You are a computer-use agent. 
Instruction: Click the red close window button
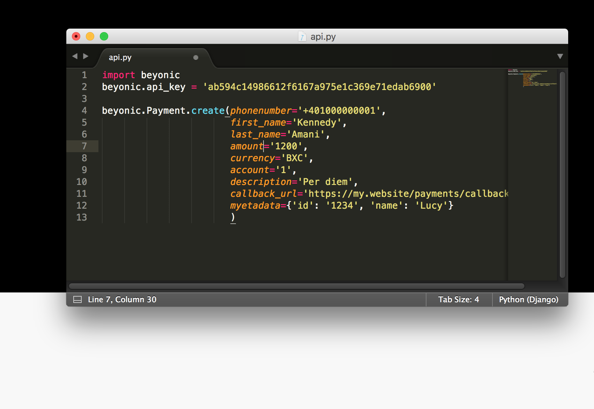(76, 36)
